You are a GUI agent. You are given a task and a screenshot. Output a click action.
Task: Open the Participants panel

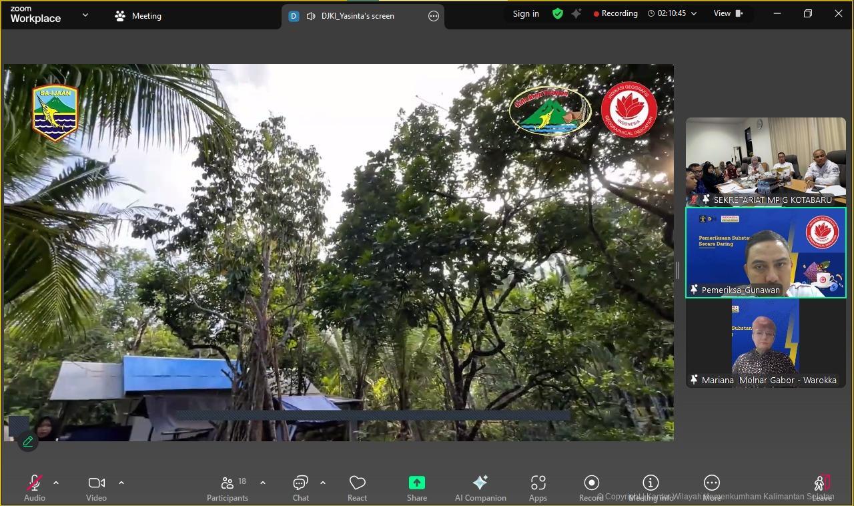228,487
